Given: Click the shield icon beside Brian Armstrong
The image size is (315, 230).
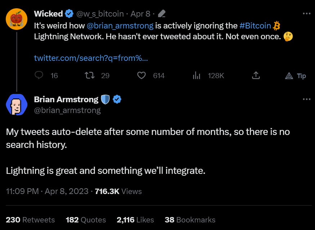Looking at the screenshot, I should [x=105, y=99].
